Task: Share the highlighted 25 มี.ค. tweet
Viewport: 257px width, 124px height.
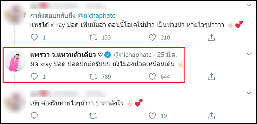Action: pos(211,76)
